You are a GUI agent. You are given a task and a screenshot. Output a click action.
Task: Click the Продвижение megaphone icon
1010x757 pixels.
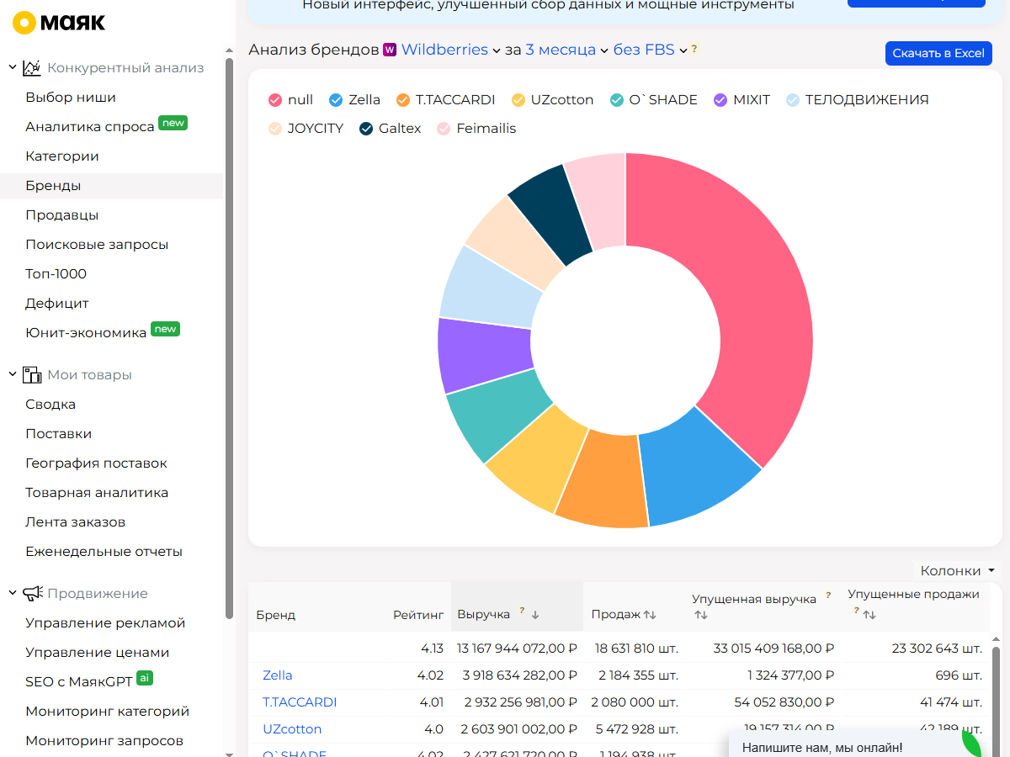(x=32, y=593)
